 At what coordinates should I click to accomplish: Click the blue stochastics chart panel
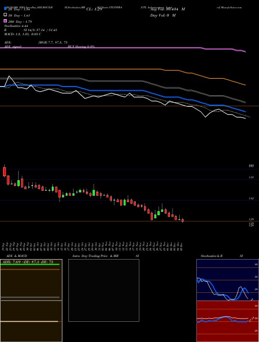(227, 280)
